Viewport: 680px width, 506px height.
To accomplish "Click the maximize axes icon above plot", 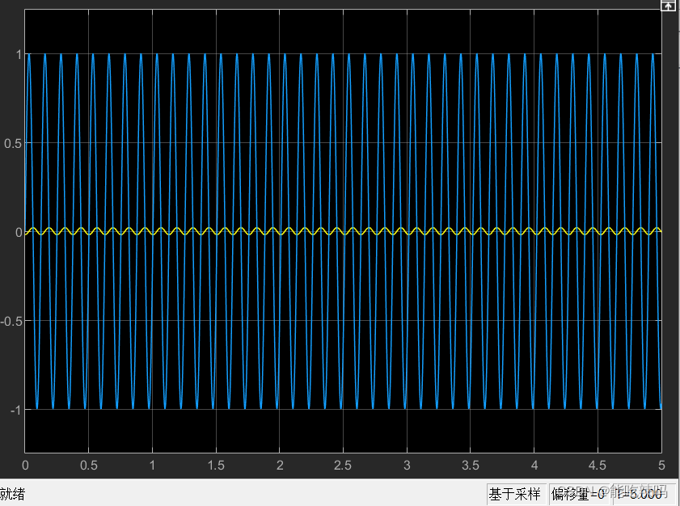I will pos(669,6).
